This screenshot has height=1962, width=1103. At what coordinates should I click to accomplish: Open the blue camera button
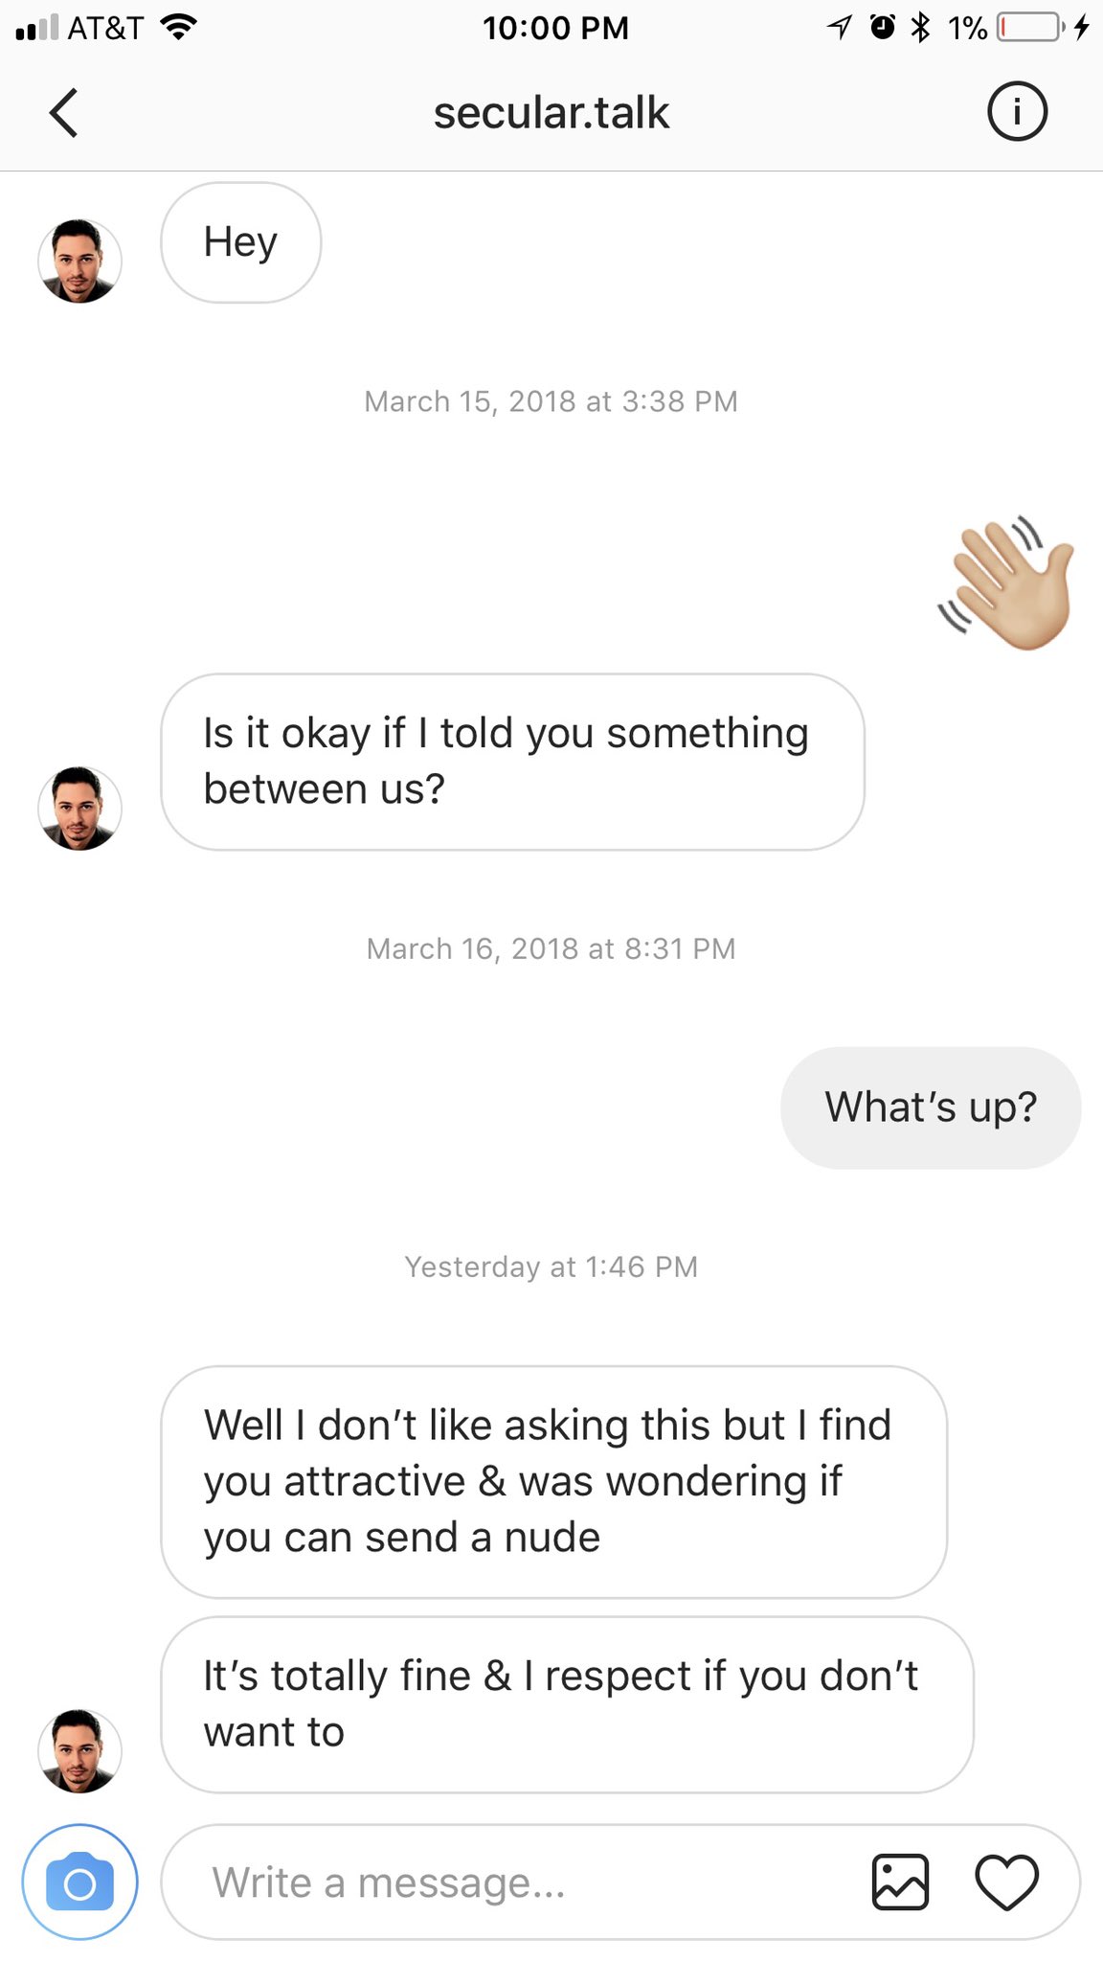pos(79,1882)
